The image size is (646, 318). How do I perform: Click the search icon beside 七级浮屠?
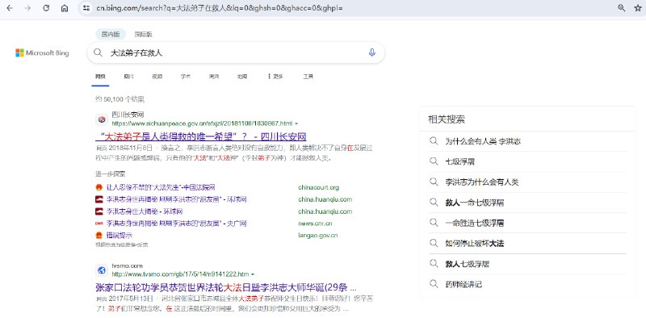434,161
